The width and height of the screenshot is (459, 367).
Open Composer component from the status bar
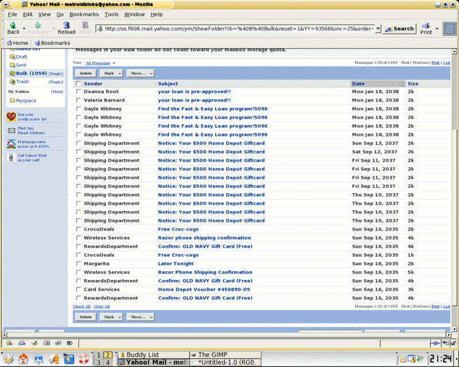34,343
